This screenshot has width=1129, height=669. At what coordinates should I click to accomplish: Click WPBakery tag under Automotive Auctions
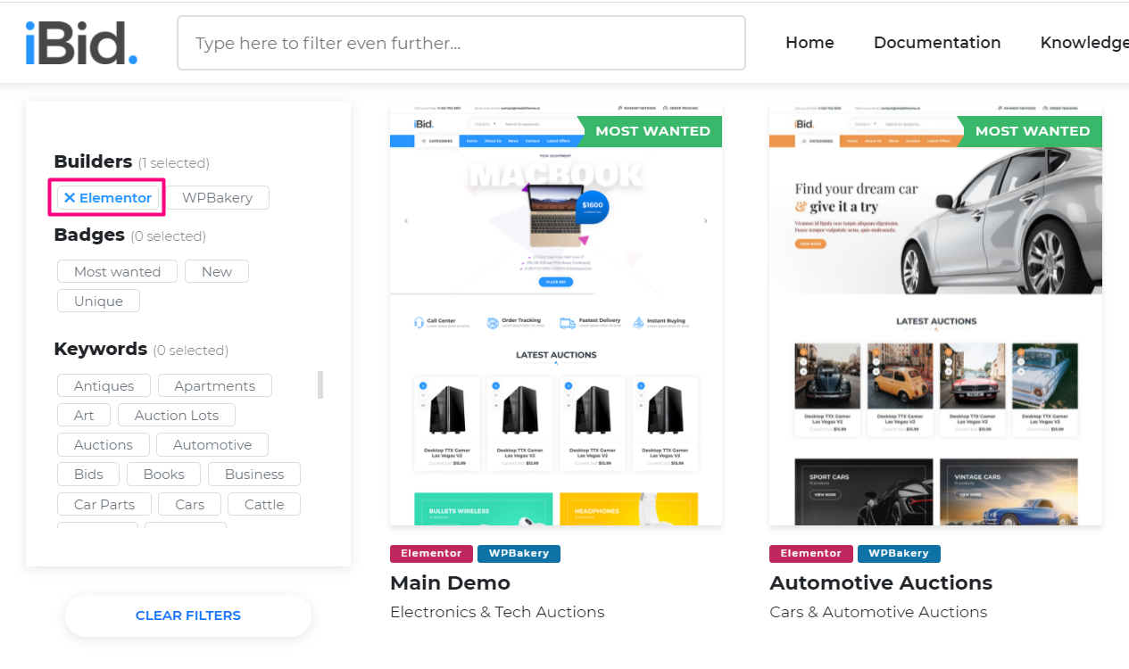pos(899,554)
